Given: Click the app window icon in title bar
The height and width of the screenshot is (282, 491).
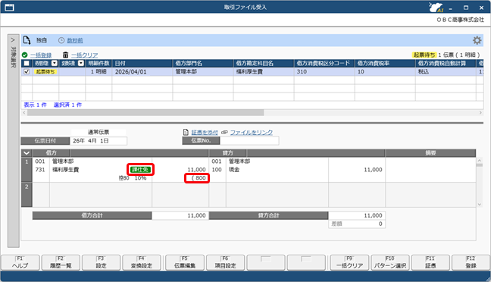Looking at the screenshot, I should (x=9, y=8).
